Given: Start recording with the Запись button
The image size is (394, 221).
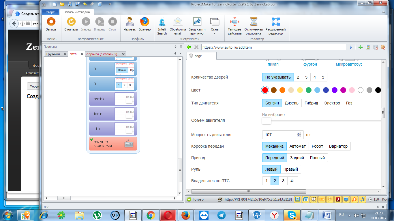Looking at the screenshot, I should click(x=51, y=24).
